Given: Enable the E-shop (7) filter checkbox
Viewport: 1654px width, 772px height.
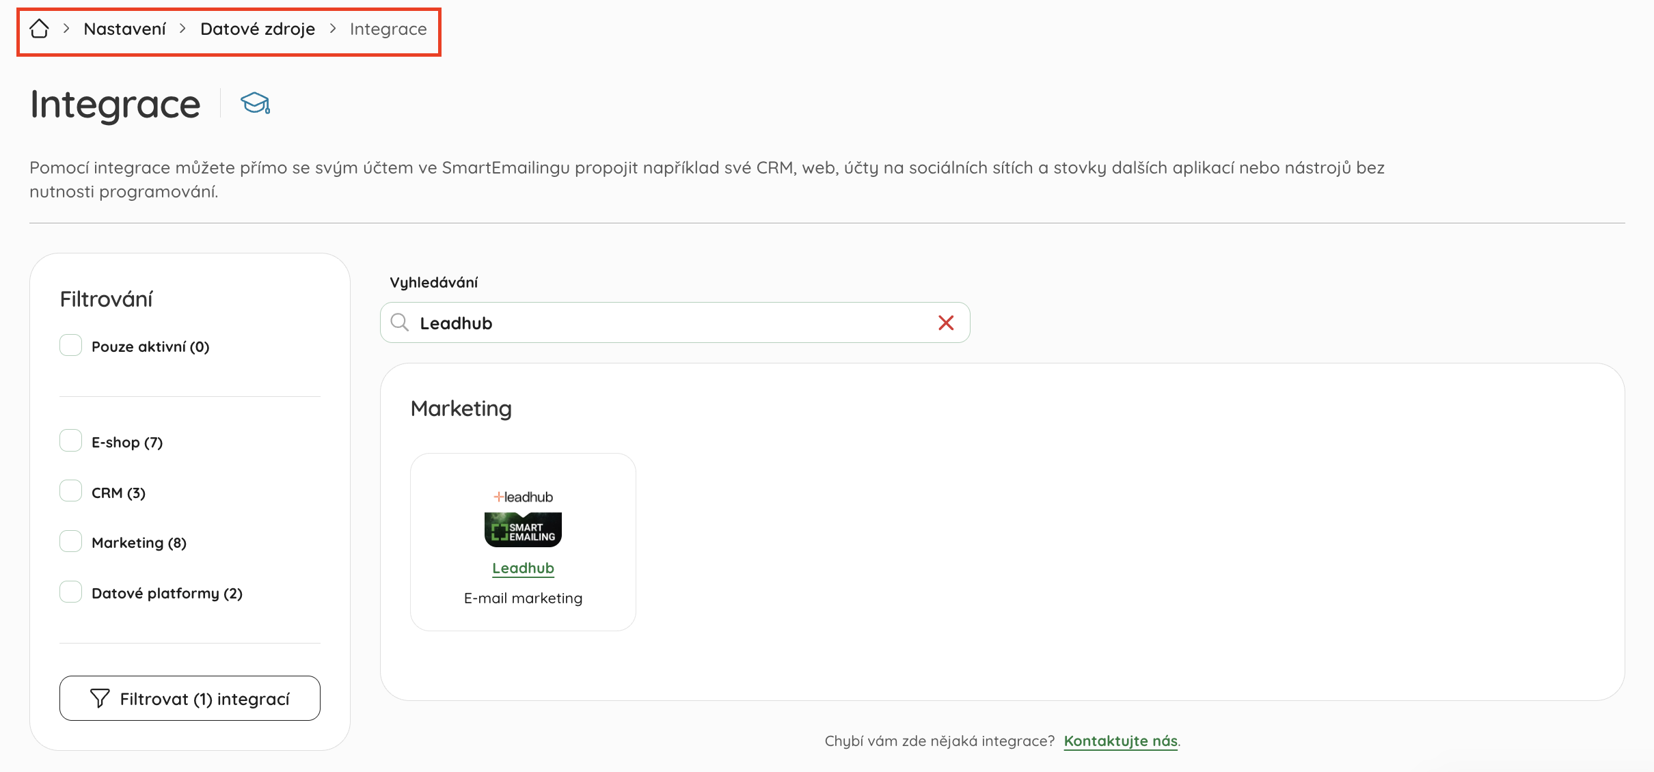Looking at the screenshot, I should (70, 441).
